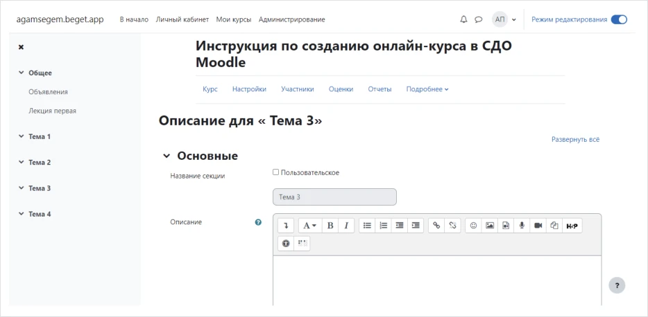648x317 pixels.
Task: Click the unlink icon
Action: (x=452, y=226)
